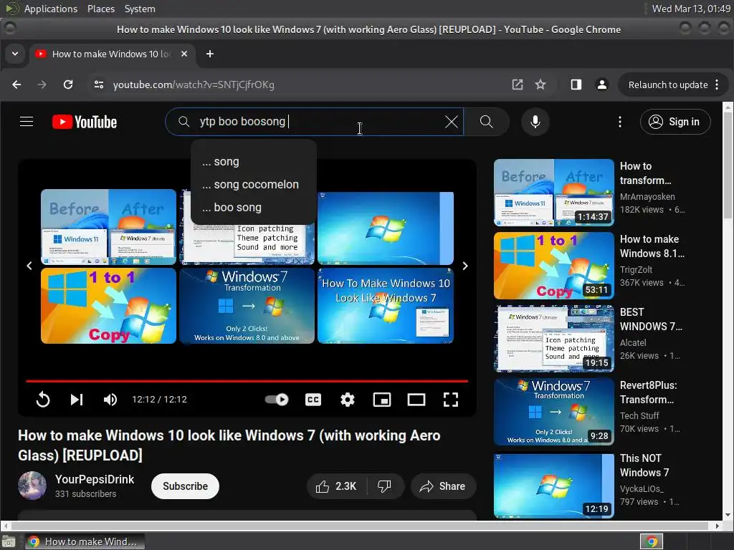Go to the YouTube home logo
The image size is (734, 550).
(x=85, y=122)
